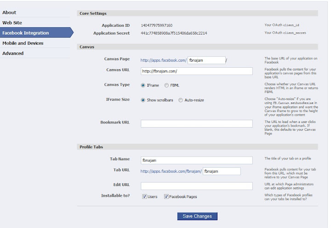
Task: Focus the empty Edit URL field
Action: tap(196, 186)
